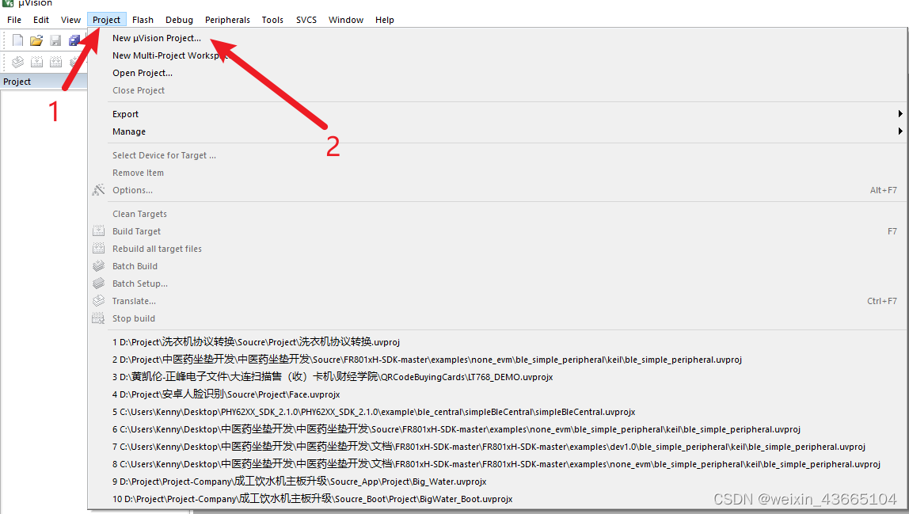The height and width of the screenshot is (514, 909).
Task: Select Open Project entry
Action: click(497, 73)
